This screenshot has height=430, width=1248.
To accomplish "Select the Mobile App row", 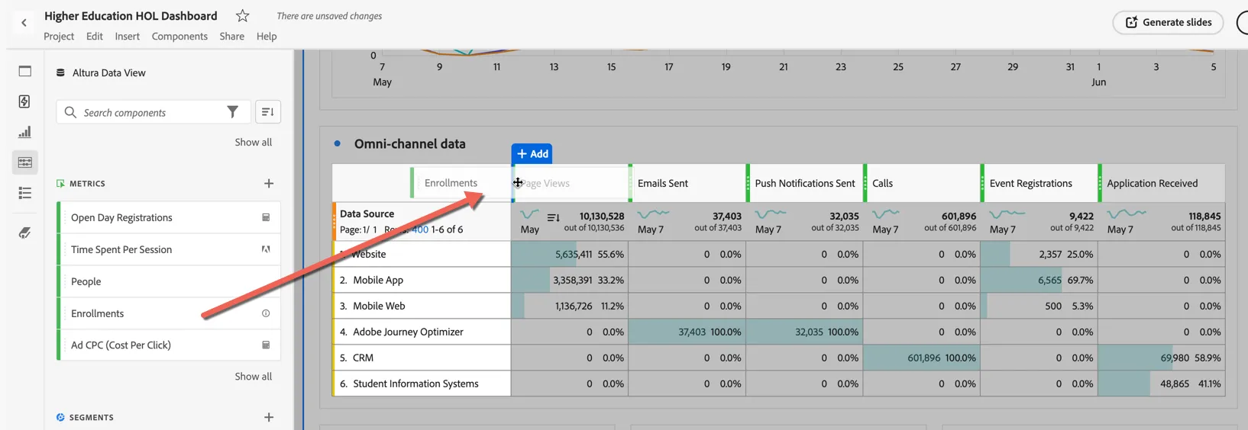I will (x=422, y=280).
